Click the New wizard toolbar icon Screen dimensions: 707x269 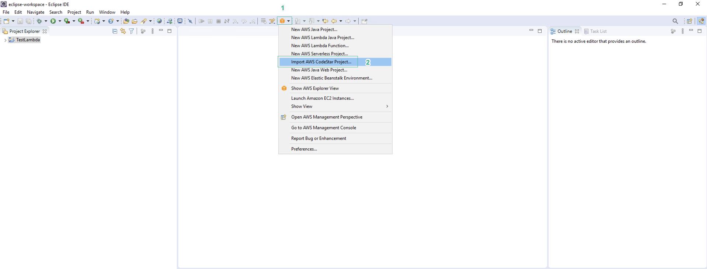click(6, 21)
